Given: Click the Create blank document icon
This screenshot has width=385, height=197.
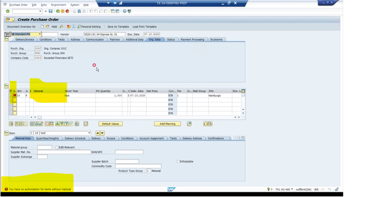Looking at the screenshot, I should [42, 26].
